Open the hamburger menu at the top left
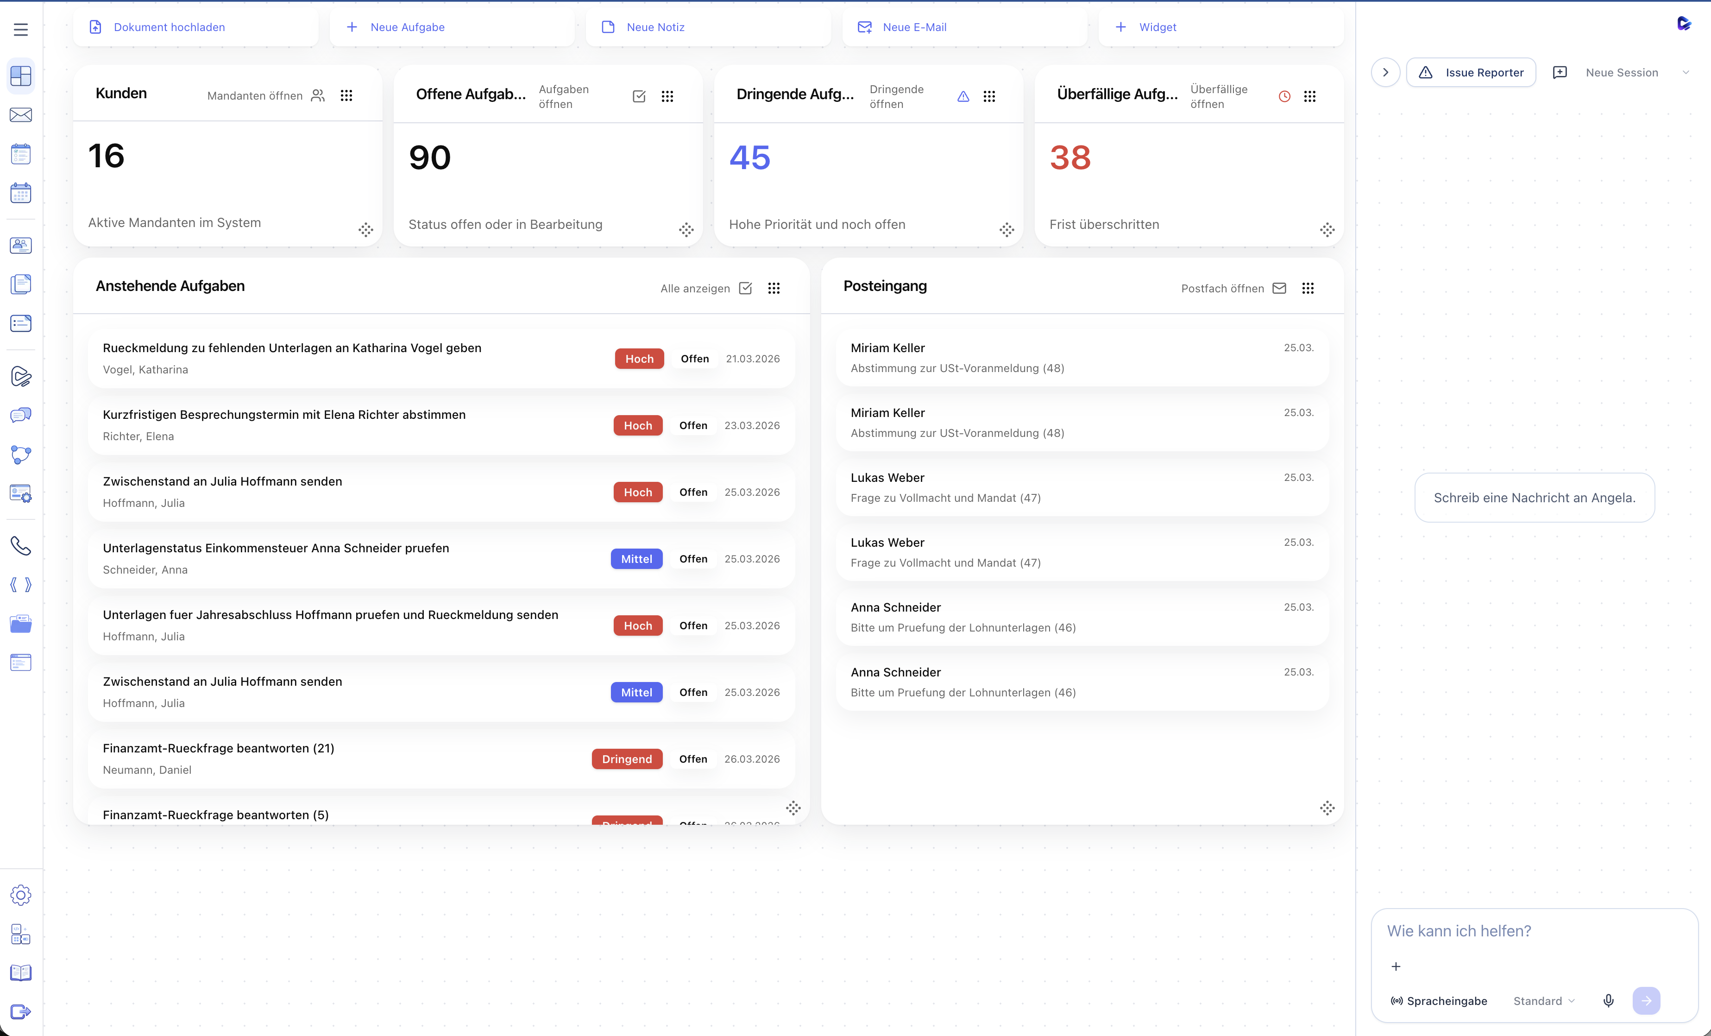Viewport: 1711px width, 1036px height. [20, 29]
